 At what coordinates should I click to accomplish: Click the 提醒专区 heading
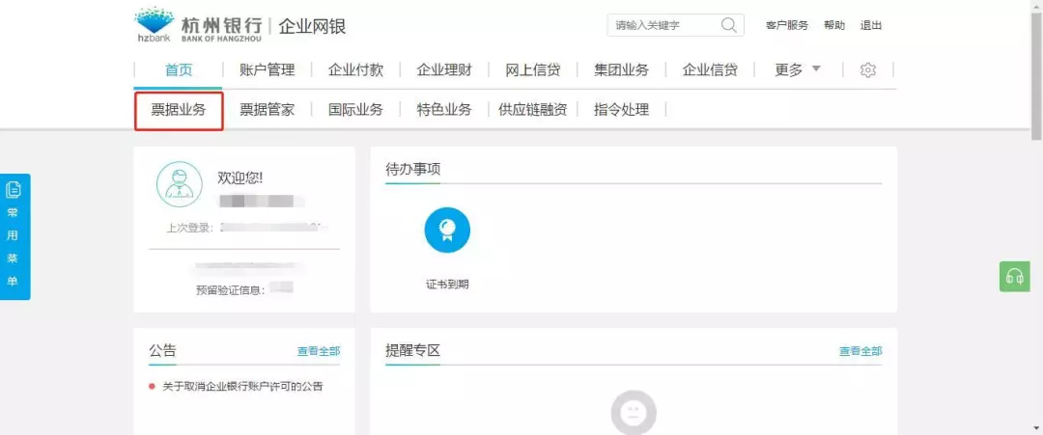[412, 350]
